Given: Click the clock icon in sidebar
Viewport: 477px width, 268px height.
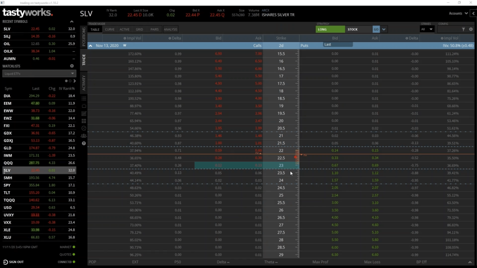Looking at the screenshot, I should tap(84, 128).
